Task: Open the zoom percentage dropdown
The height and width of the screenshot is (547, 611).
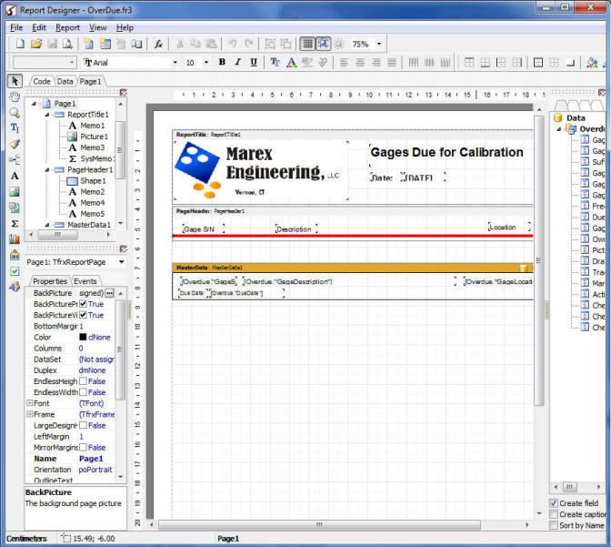Action: coord(379,44)
